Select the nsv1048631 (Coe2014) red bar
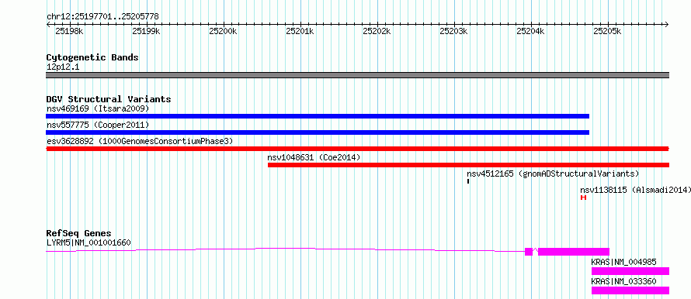Image resolution: width=691 pixels, height=299 pixels. [468, 165]
